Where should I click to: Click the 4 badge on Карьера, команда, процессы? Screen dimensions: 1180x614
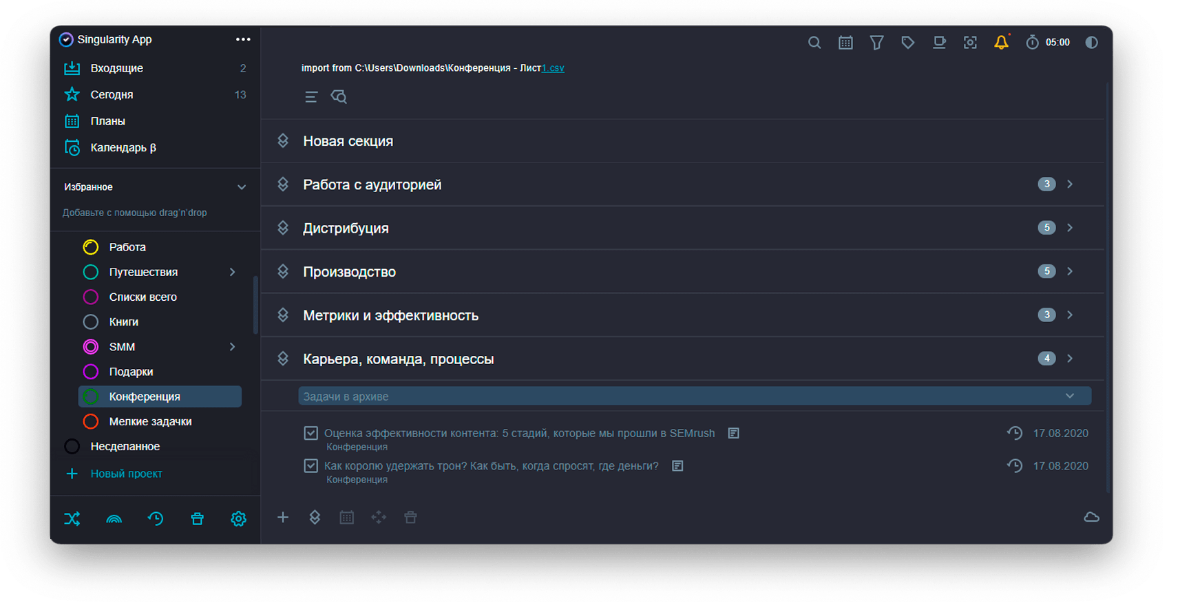click(1046, 359)
